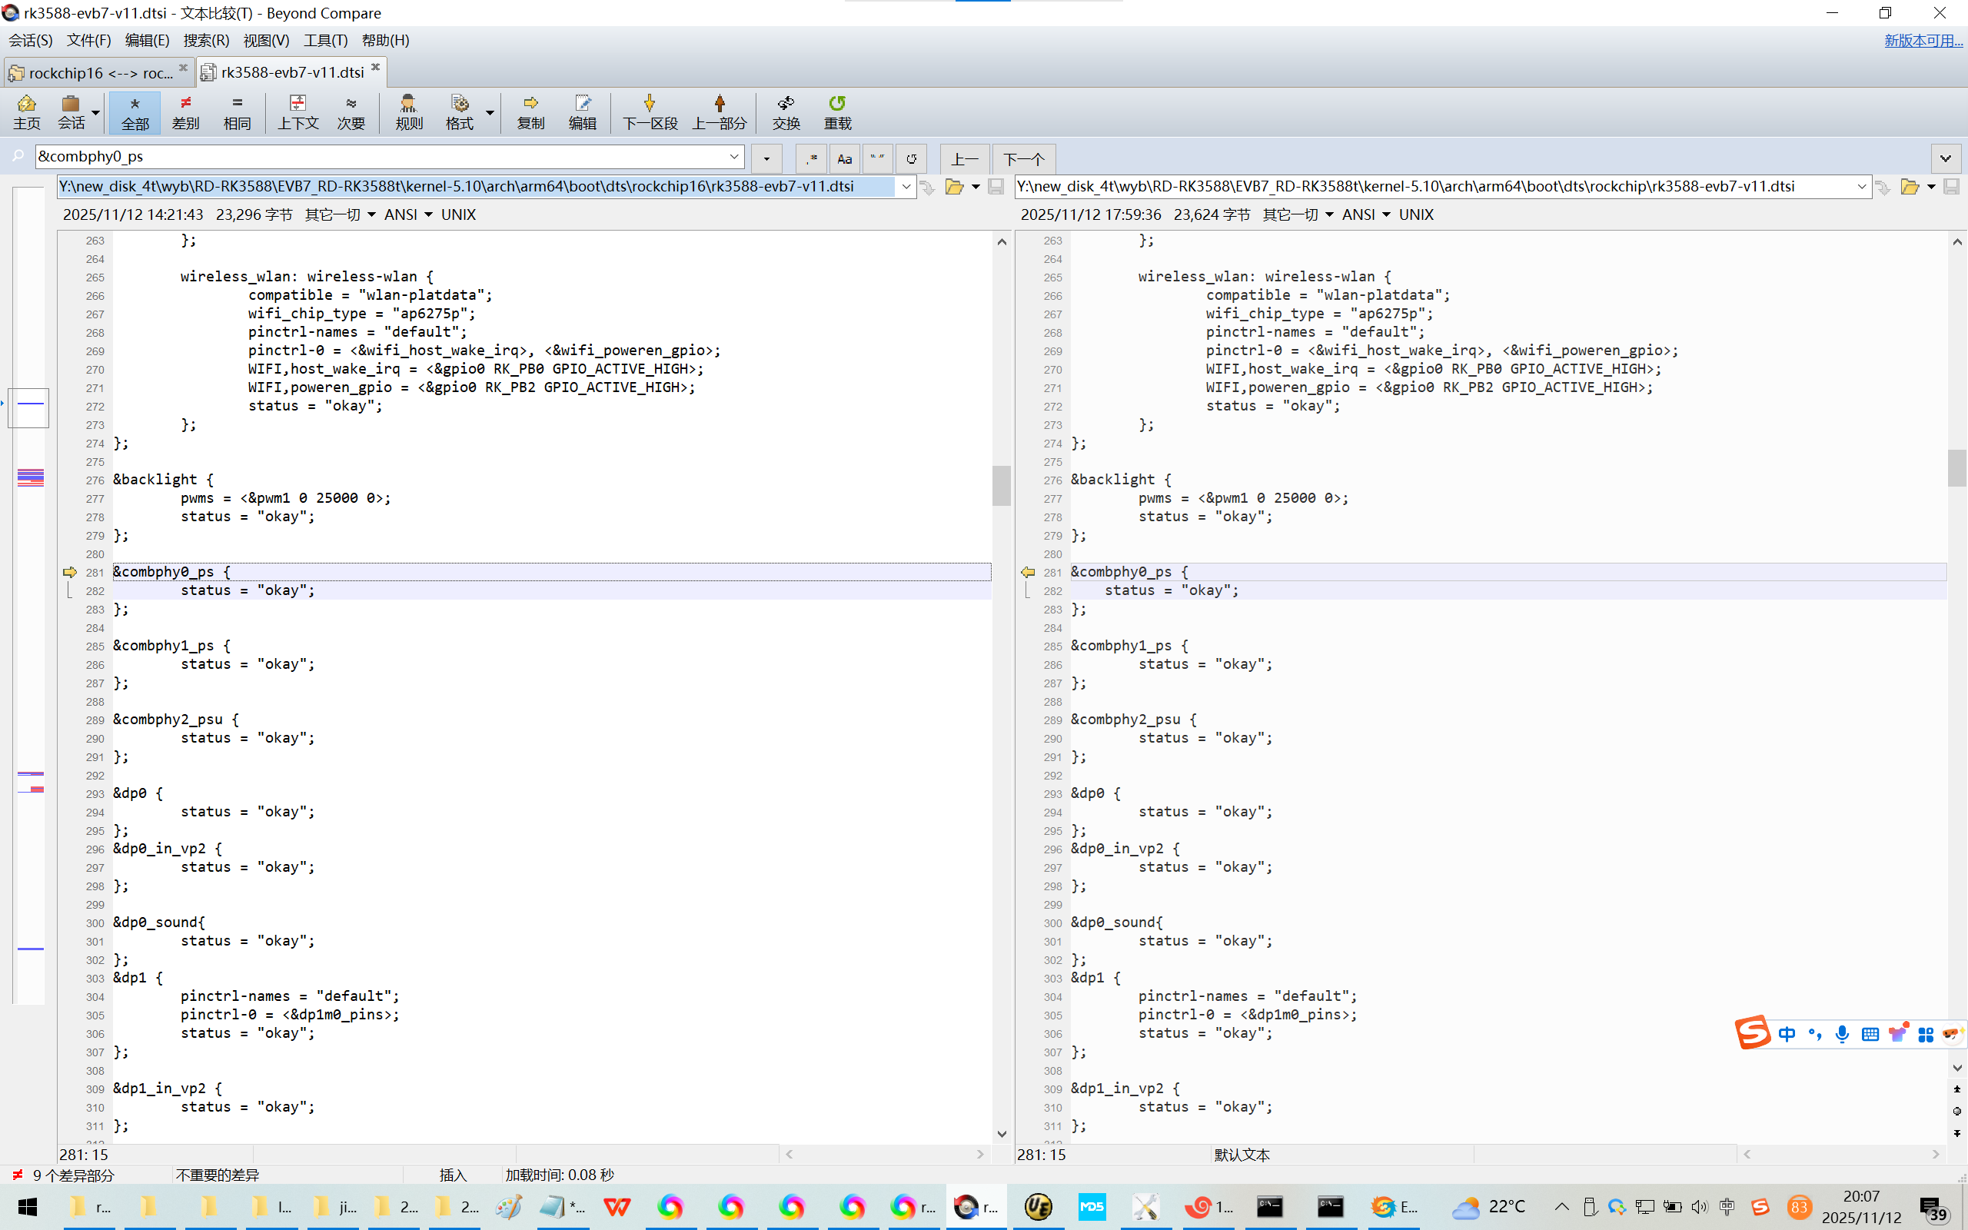This screenshot has width=1968, height=1230.
Task: Toggle the Aa match case search option
Action: pos(844,158)
